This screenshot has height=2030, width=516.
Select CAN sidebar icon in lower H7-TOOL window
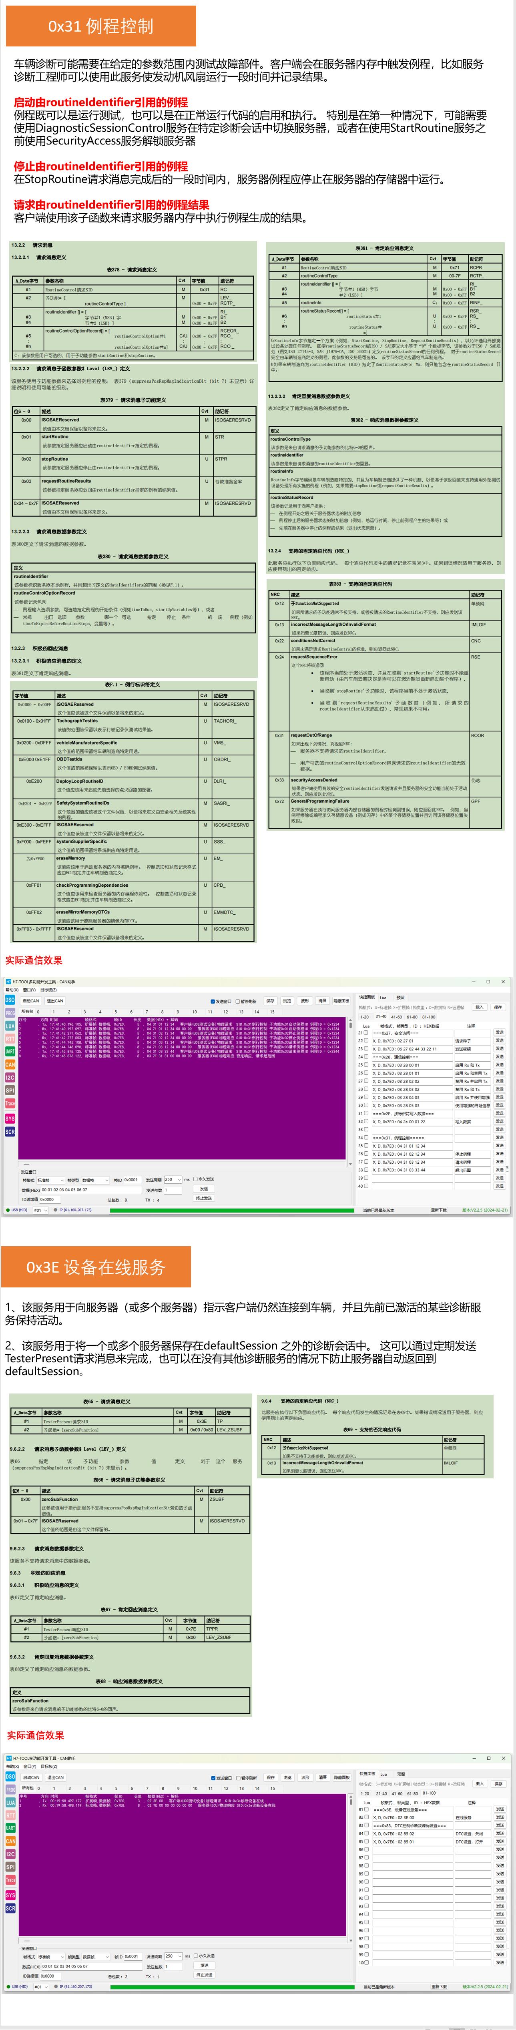point(10,1841)
